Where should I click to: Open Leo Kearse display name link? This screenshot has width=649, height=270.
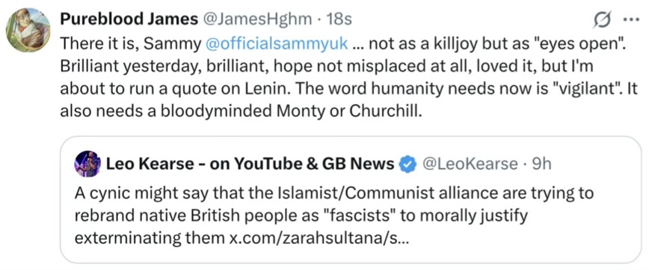coord(250,165)
